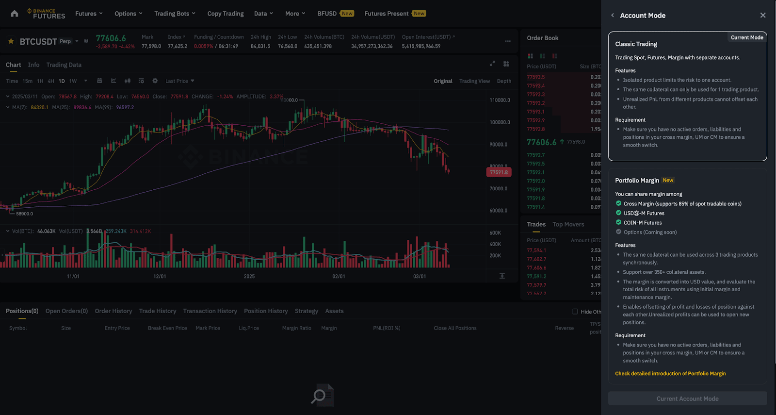Open the drawing tools icon in chart toolbar

coord(113,81)
